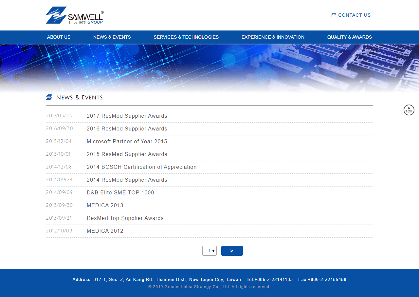The height and width of the screenshot is (297, 419).
Task: Click the date 2014/12/08
Action: click(x=59, y=167)
